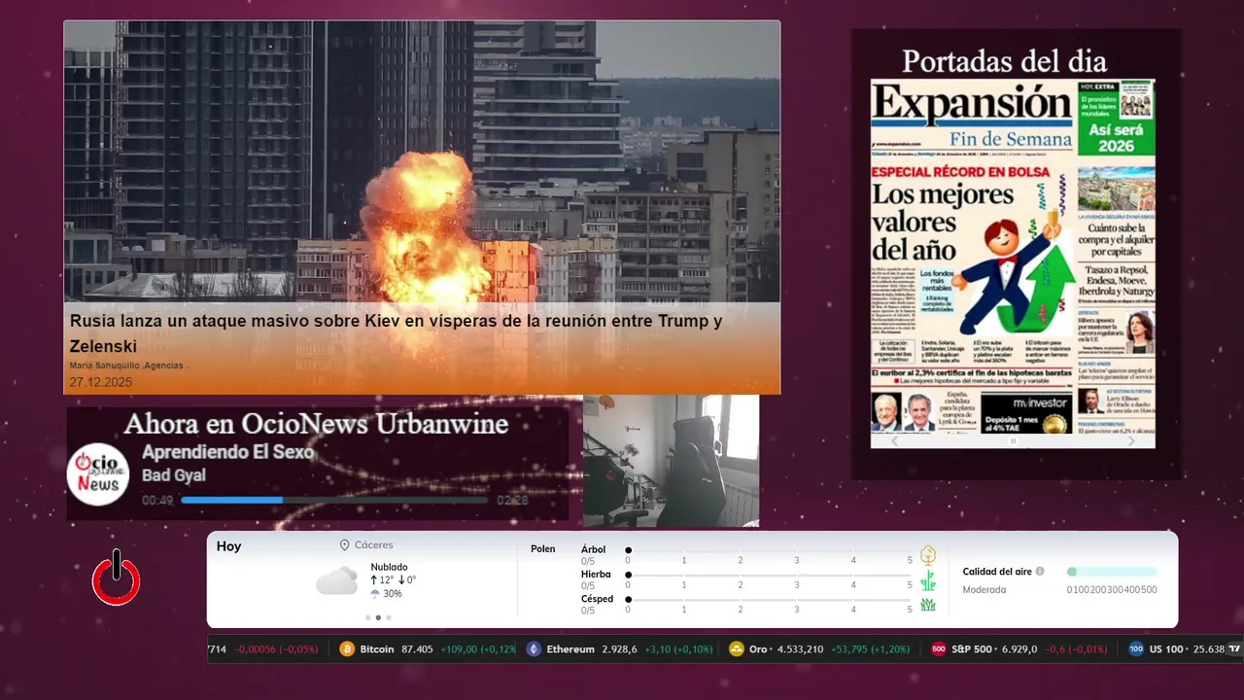The image size is (1244, 700).
Task: Click the 27.12.2025 article date
Action: tap(101, 382)
